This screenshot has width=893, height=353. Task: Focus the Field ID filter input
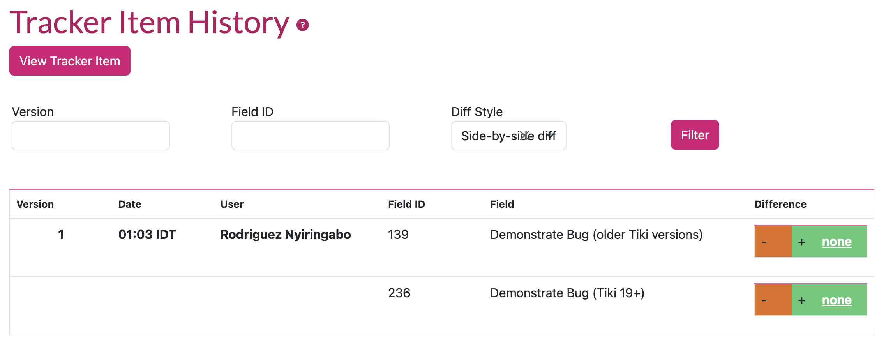[311, 136]
